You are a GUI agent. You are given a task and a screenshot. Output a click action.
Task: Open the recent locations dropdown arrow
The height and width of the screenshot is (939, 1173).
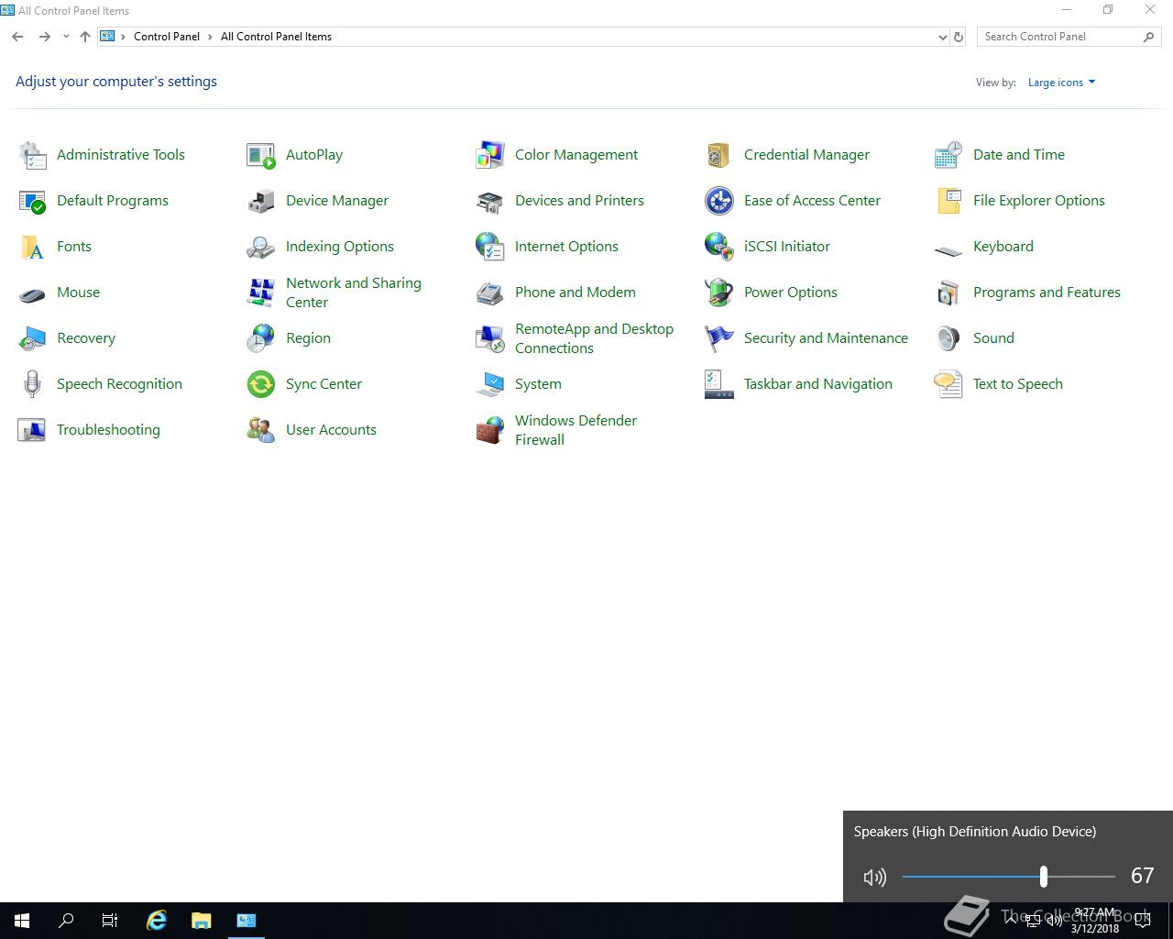[x=66, y=37]
